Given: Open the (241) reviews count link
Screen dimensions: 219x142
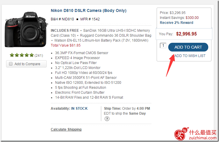Looking at the screenshot, I should click(x=39, y=56).
